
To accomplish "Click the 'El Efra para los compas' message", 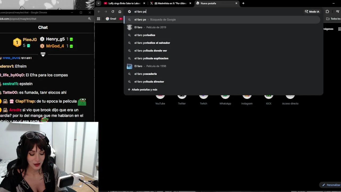I will [x=47, y=75].
